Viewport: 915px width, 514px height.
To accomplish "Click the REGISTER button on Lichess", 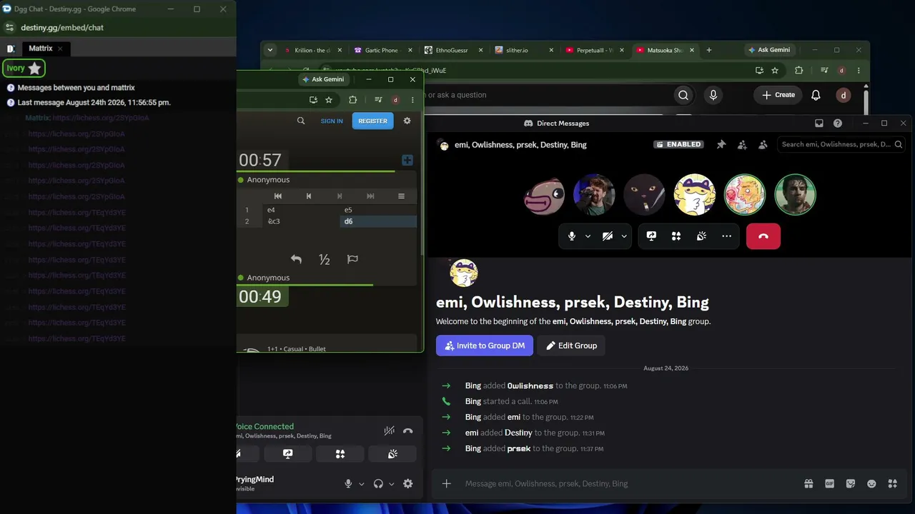I will tap(372, 121).
